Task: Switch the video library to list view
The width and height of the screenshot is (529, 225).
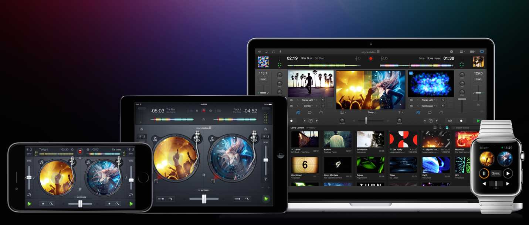Action: (x=435, y=128)
